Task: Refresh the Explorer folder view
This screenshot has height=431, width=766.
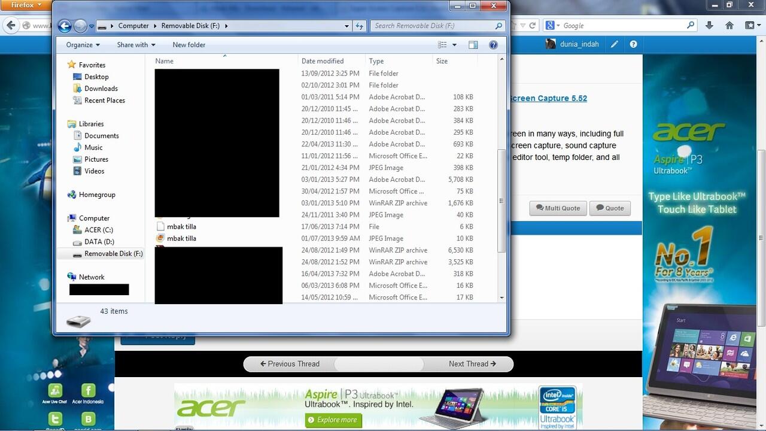Action: pos(359,26)
